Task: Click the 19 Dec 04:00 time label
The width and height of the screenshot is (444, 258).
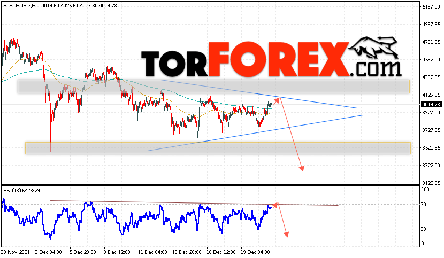Action: click(x=255, y=252)
